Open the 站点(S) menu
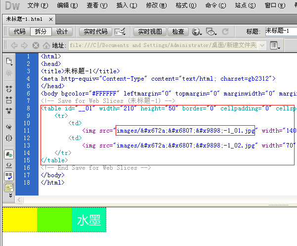Viewport: 297px width, 246px height. (x=245, y=5)
